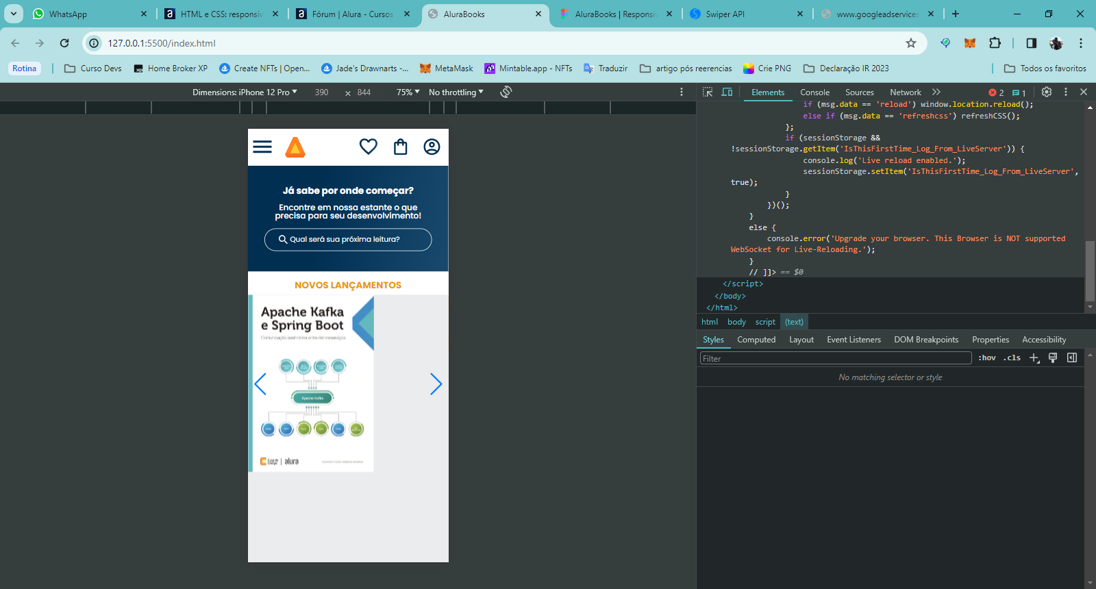Click the DevTools error count badge

tap(997, 92)
